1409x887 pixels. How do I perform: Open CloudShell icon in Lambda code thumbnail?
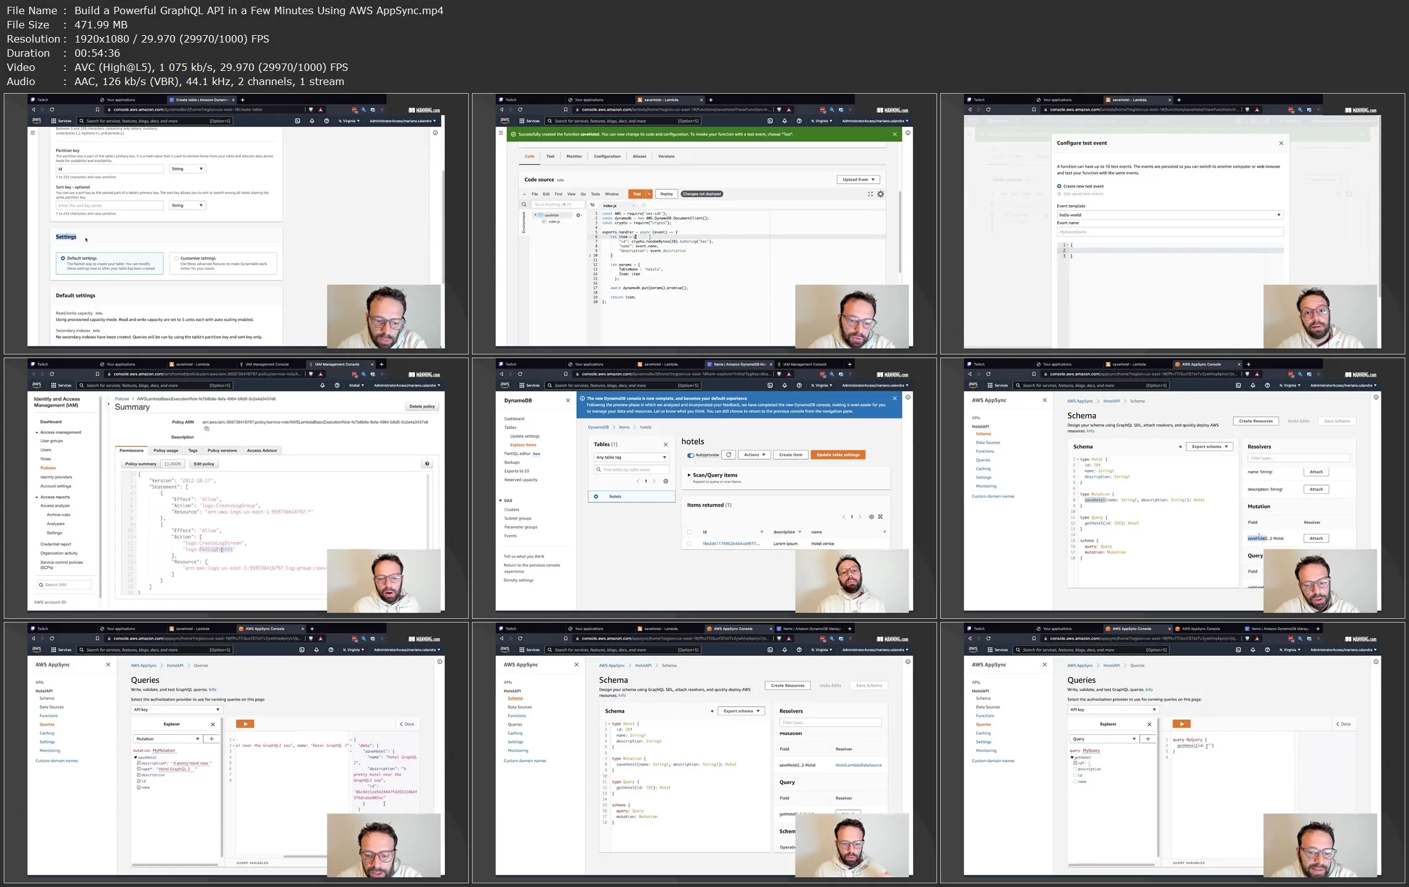769,121
